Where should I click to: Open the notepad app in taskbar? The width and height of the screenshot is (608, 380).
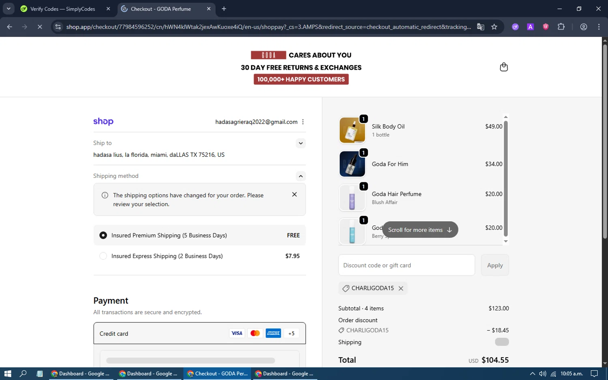[40, 374]
